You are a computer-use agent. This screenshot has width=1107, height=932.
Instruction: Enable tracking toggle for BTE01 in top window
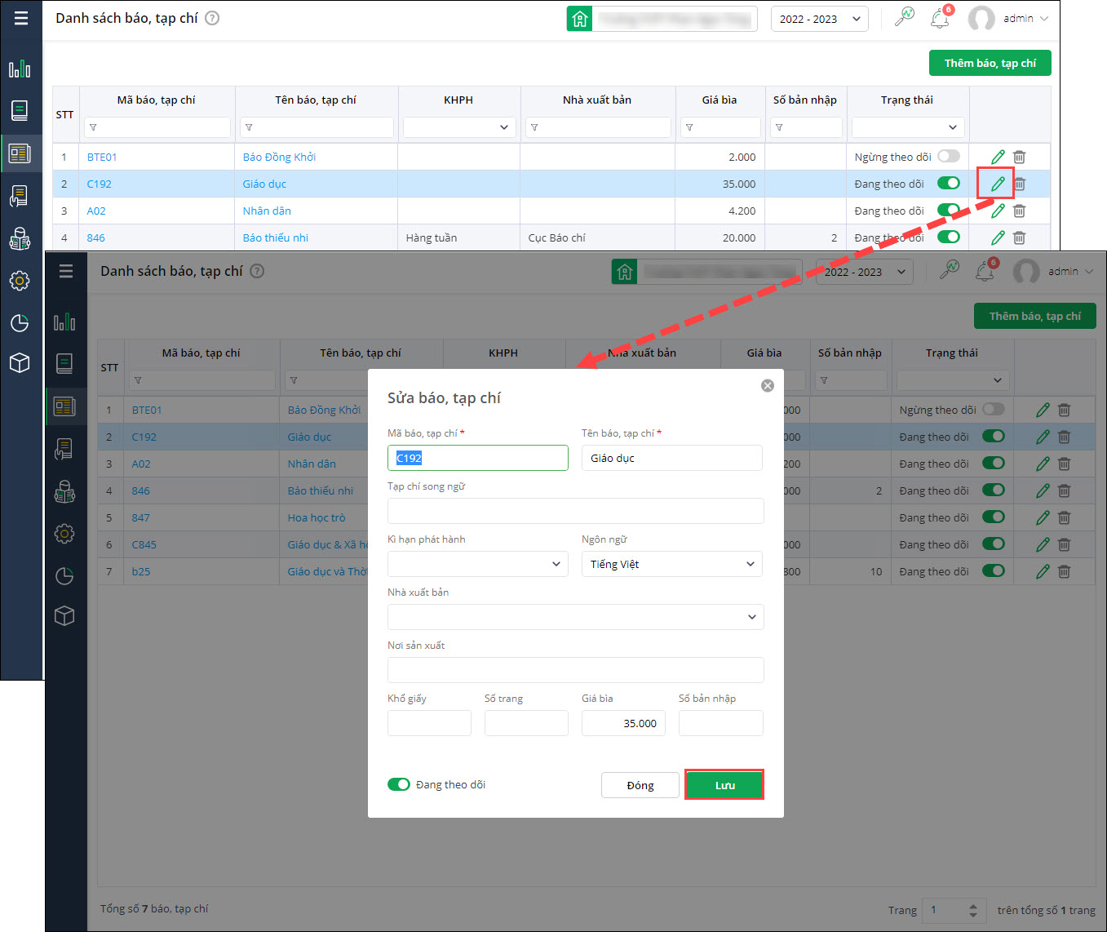click(x=949, y=156)
